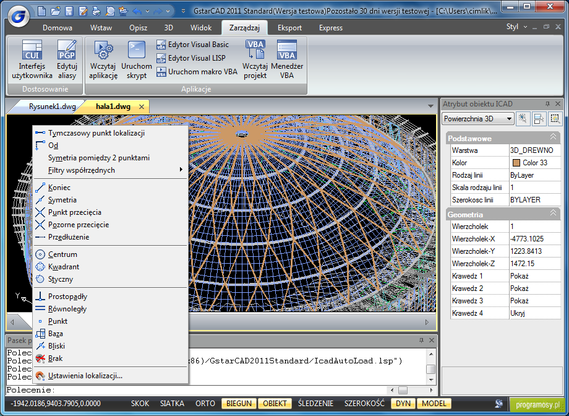Select Punkt przecięcia in the snap menu

click(110, 212)
